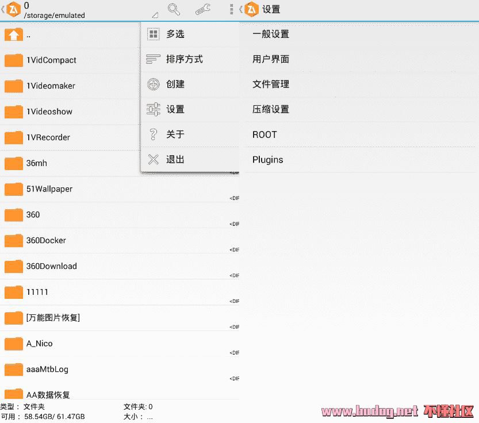The image size is (479, 423).
Task: Open 设置 from the popup menu
Action: (x=190, y=109)
